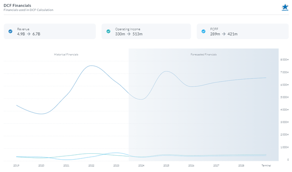Click the arrow between 330m and 513m
Viewport: 292px width, 172px height.
pos(129,34)
